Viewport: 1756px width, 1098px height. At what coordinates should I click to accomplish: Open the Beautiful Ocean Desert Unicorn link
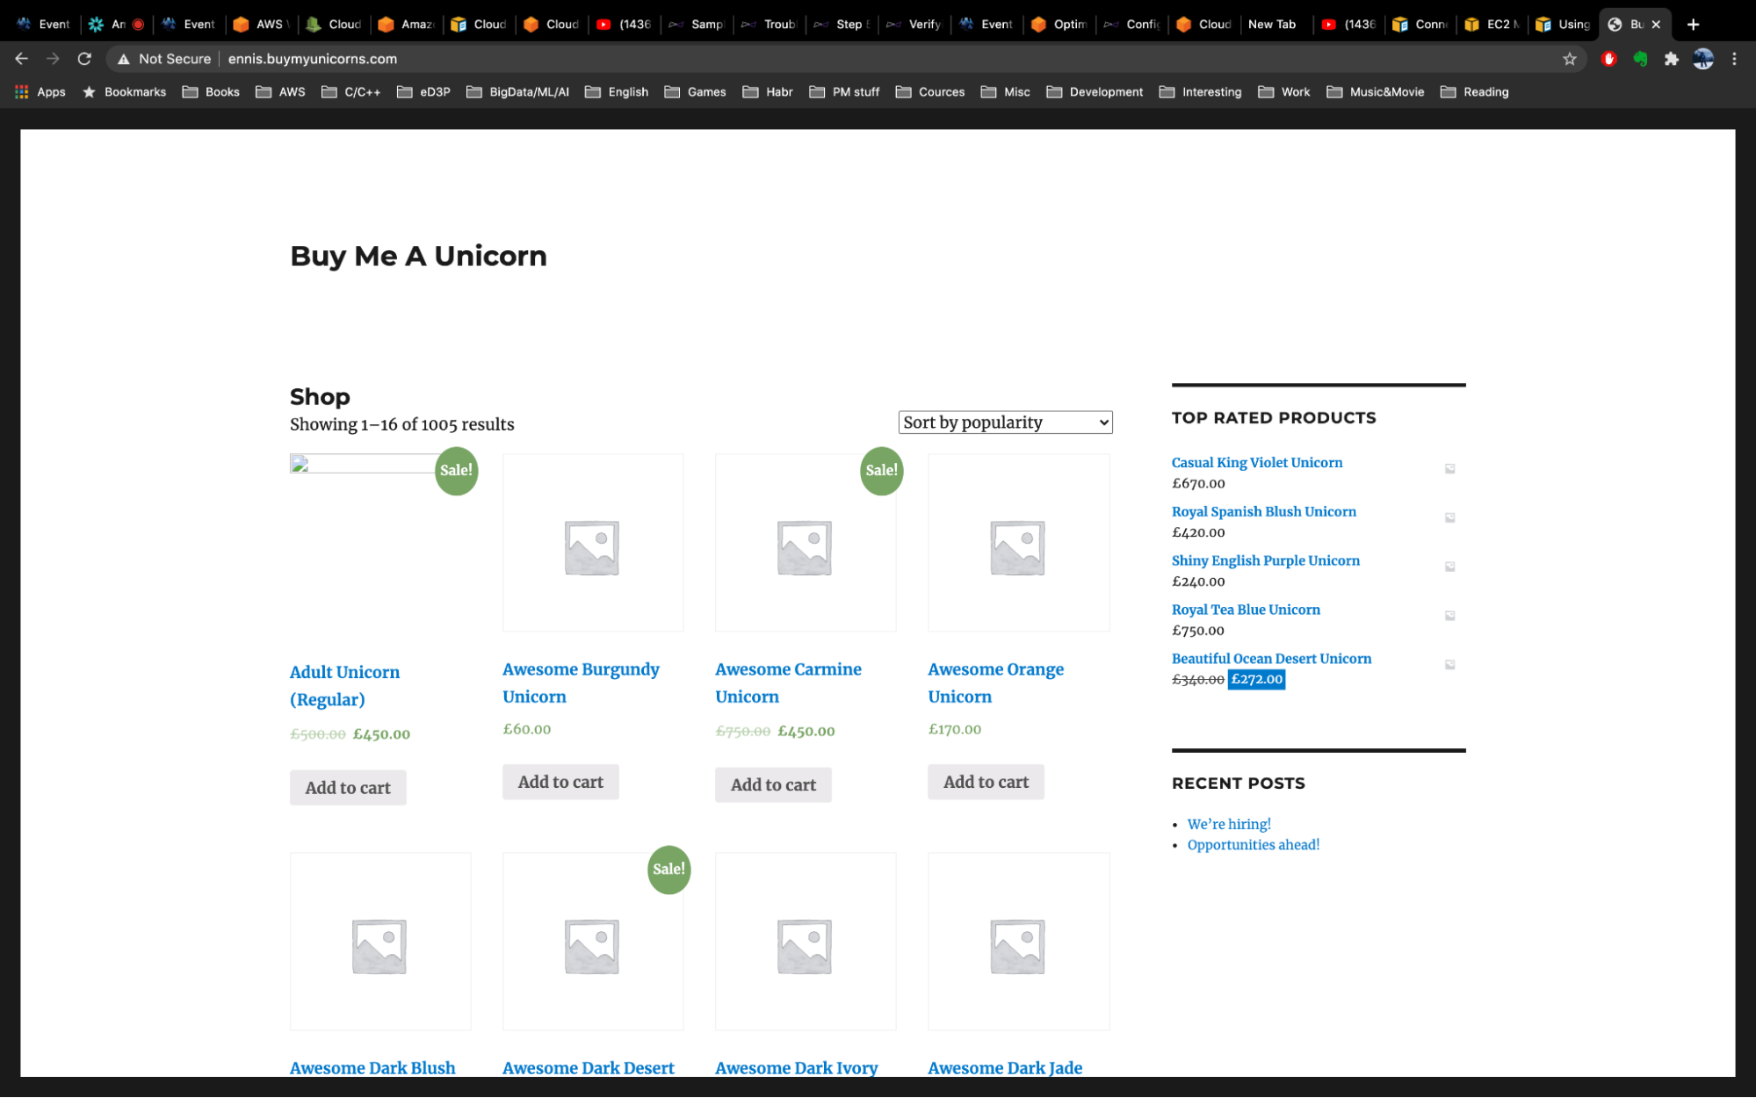coord(1271,659)
